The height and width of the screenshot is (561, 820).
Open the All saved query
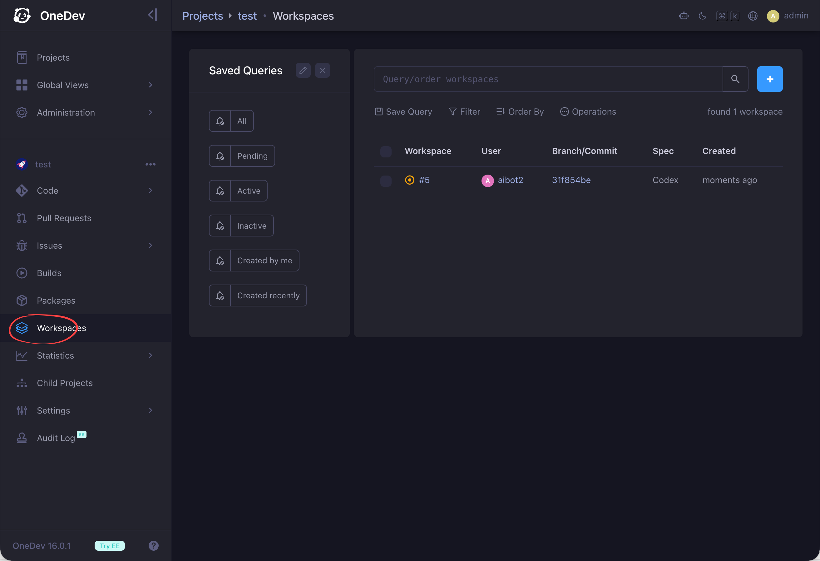242,121
